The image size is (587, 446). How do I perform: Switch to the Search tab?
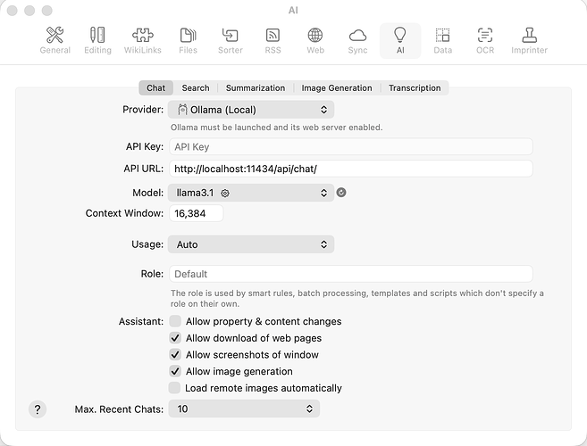[x=196, y=87]
